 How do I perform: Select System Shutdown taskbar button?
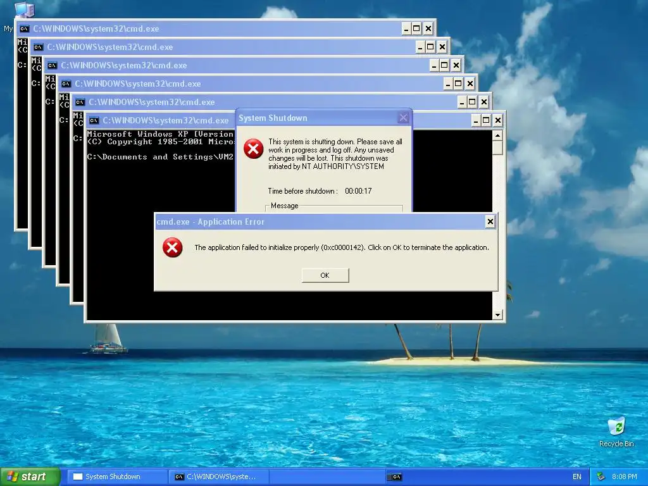(x=117, y=477)
